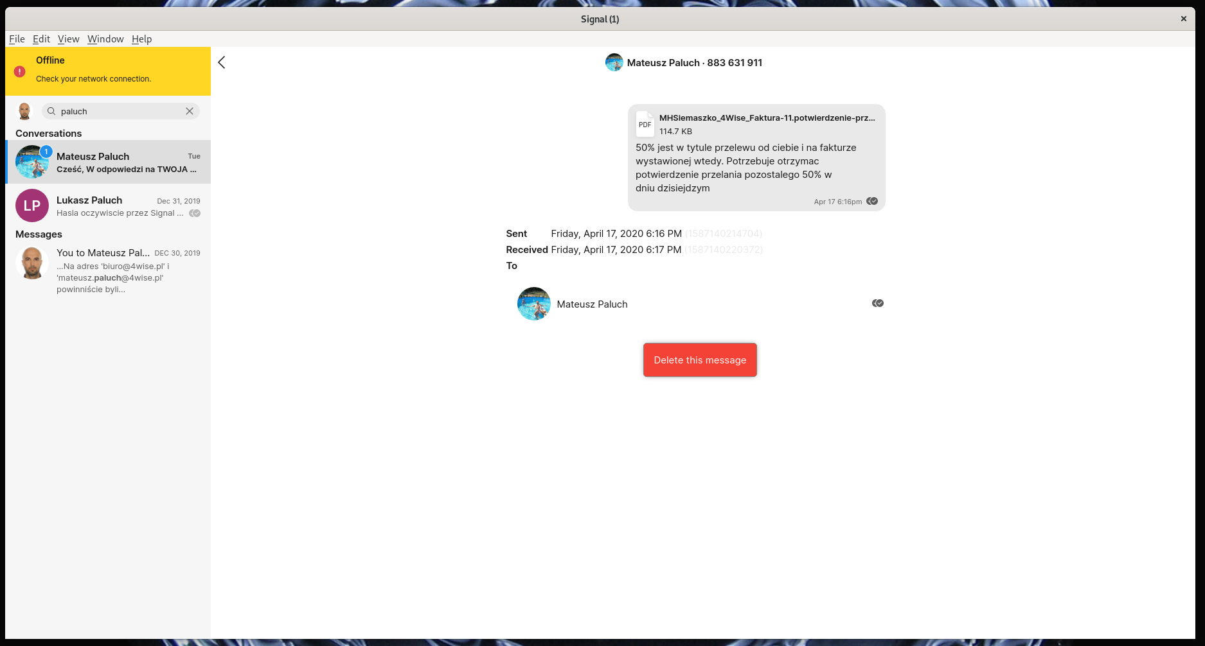
Task: Click received date April 17, 2020 6:17 PM
Action: pos(616,250)
